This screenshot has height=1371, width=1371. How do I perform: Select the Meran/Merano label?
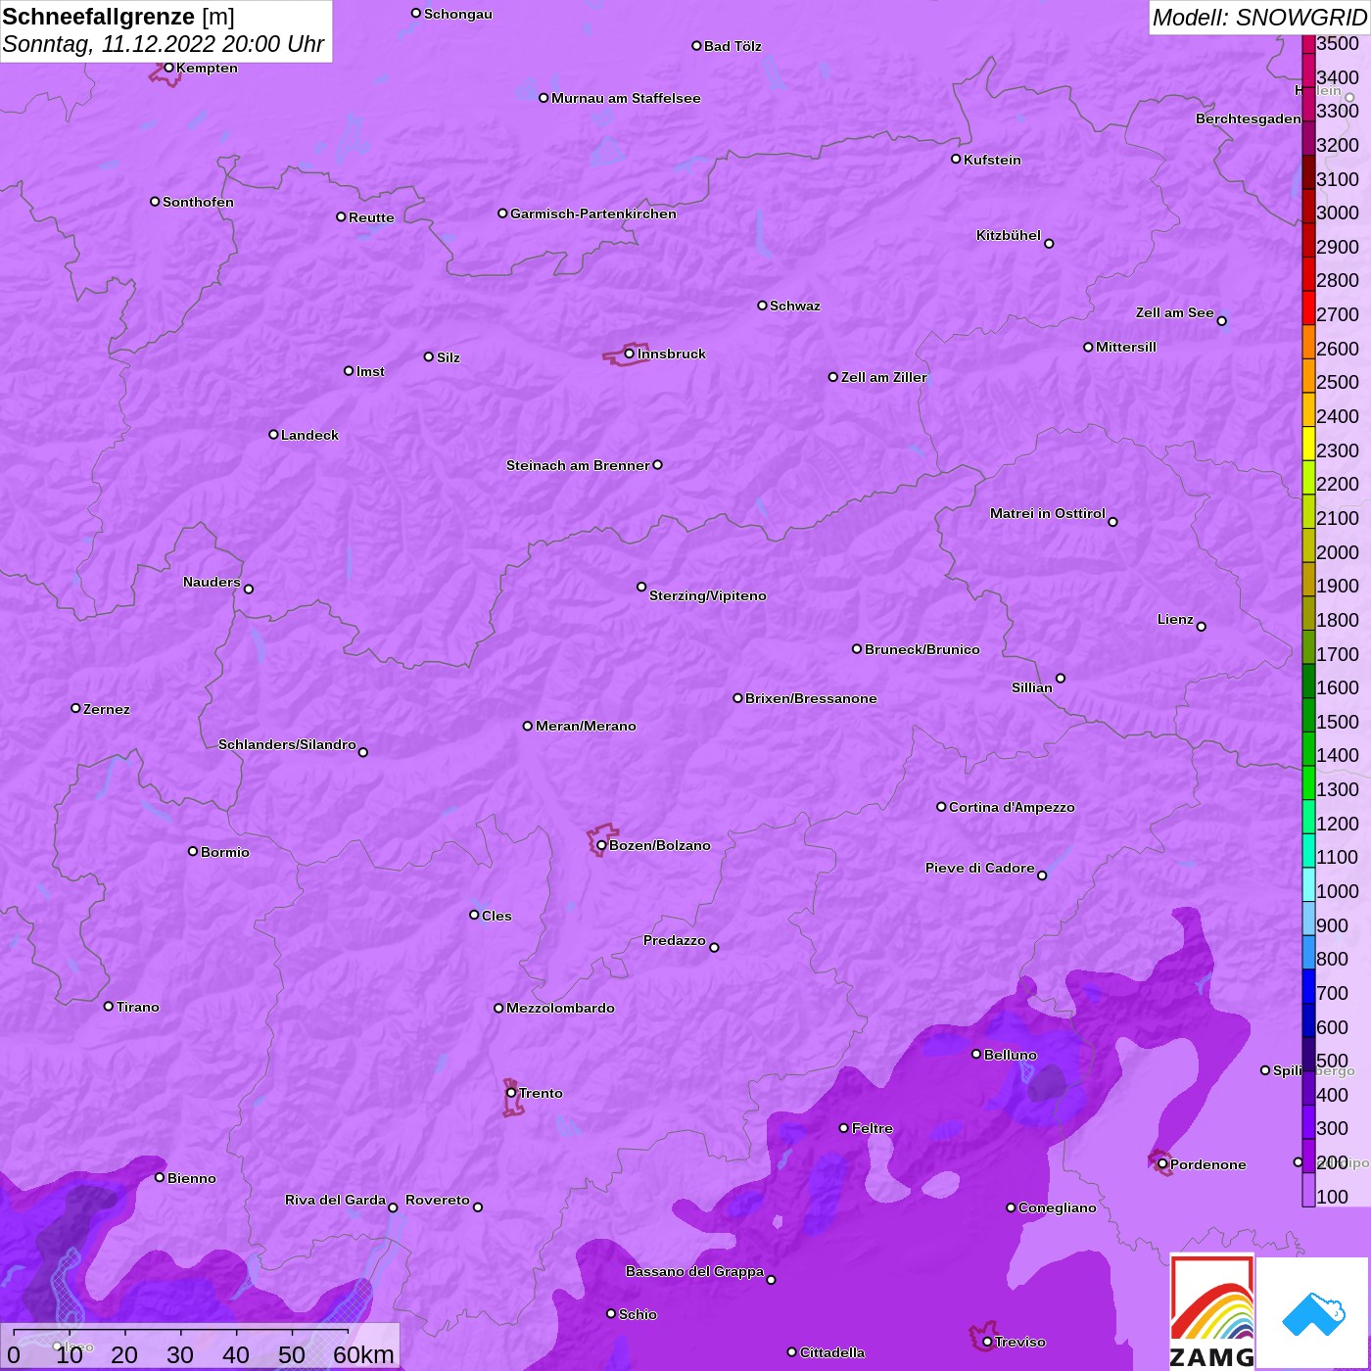tap(586, 726)
